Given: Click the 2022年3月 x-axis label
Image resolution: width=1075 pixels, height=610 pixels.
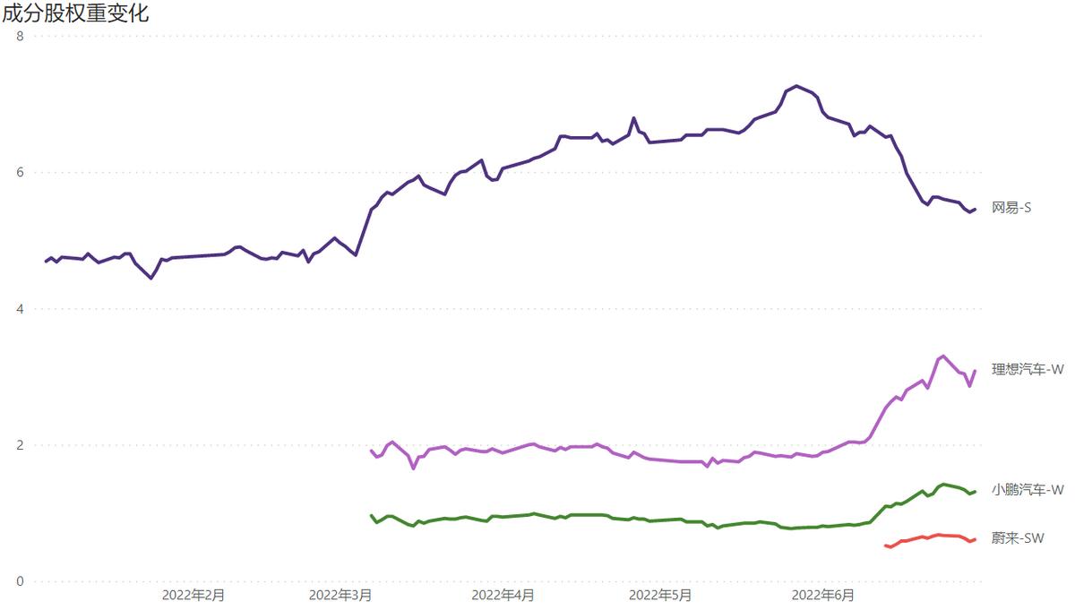Looking at the screenshot, I should coord(340,594).
